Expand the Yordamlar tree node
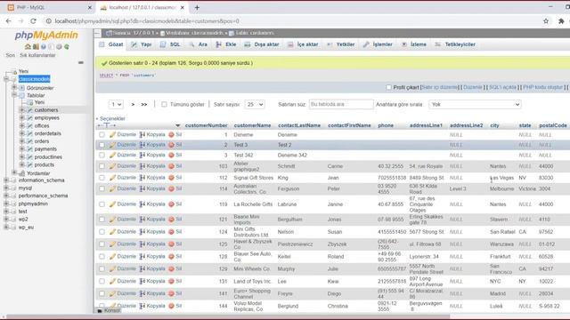570x320 pixels. click(14, 172)
